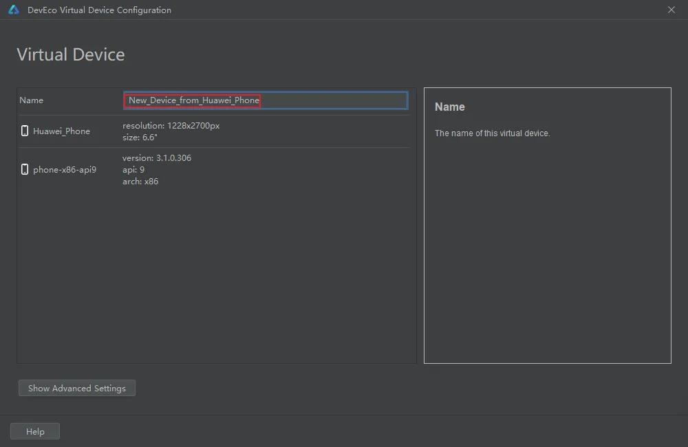The height and width of the screenshot is (447, 688).
Task: Click the Name input field
Action: pyautogui.click(x=266, y=100)
